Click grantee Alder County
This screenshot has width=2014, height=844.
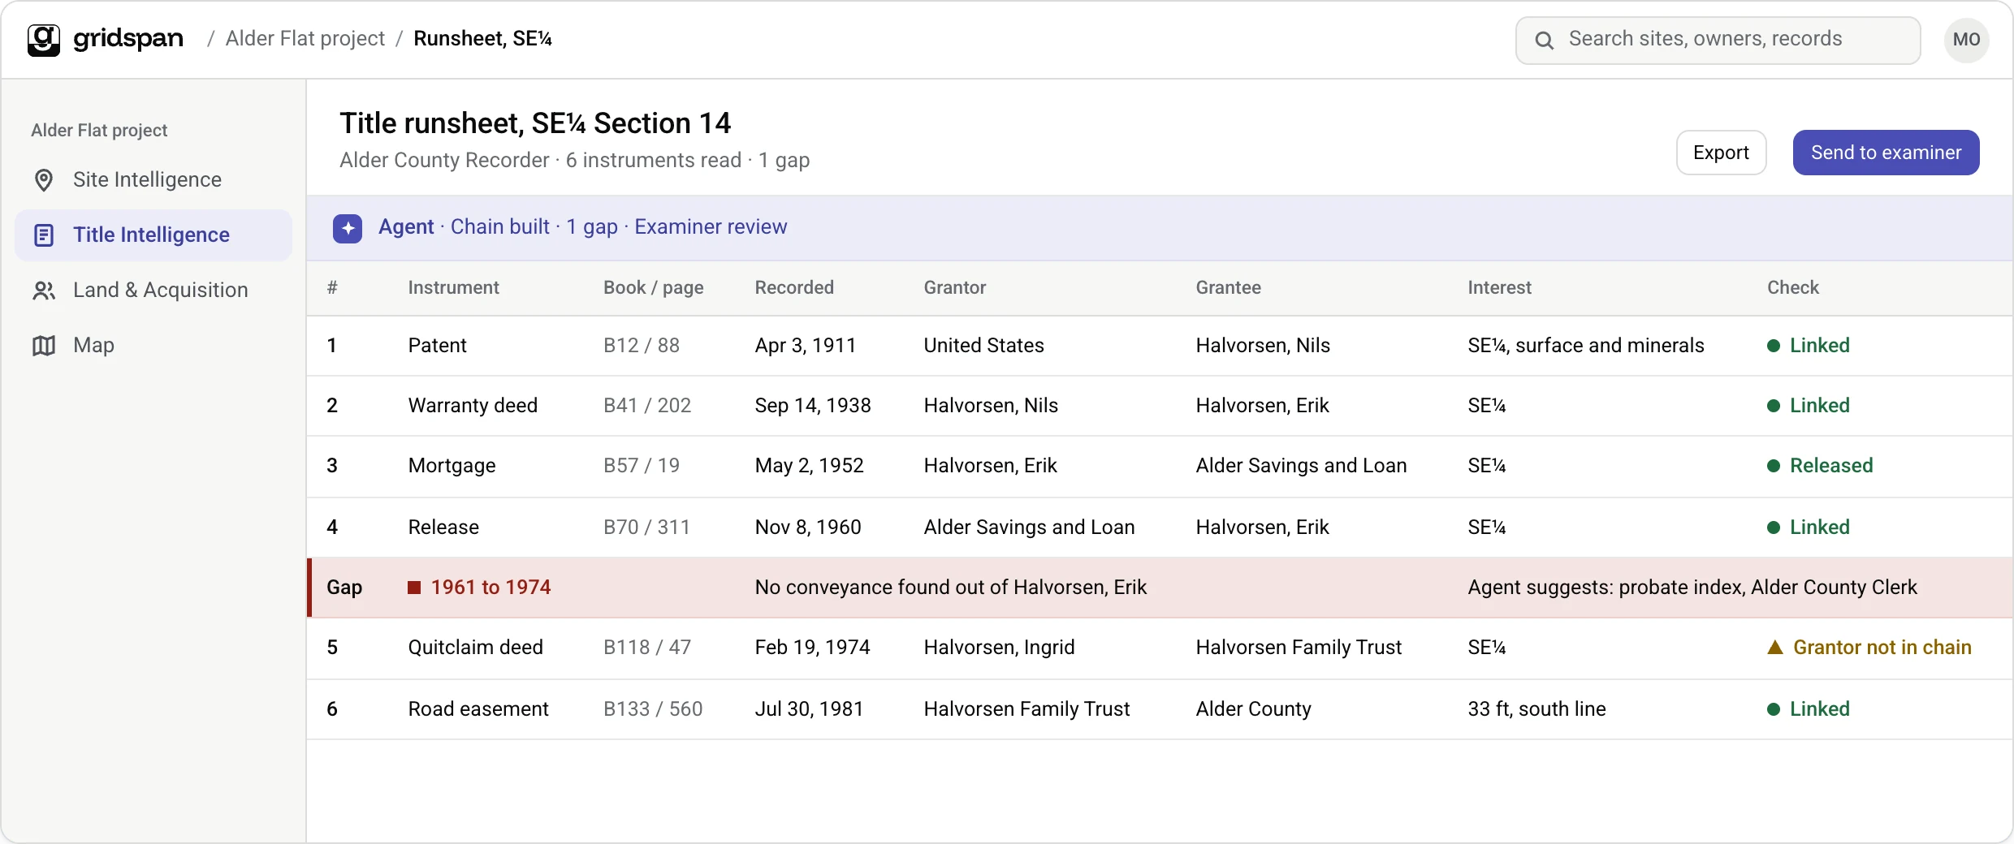pos(1253,708)
